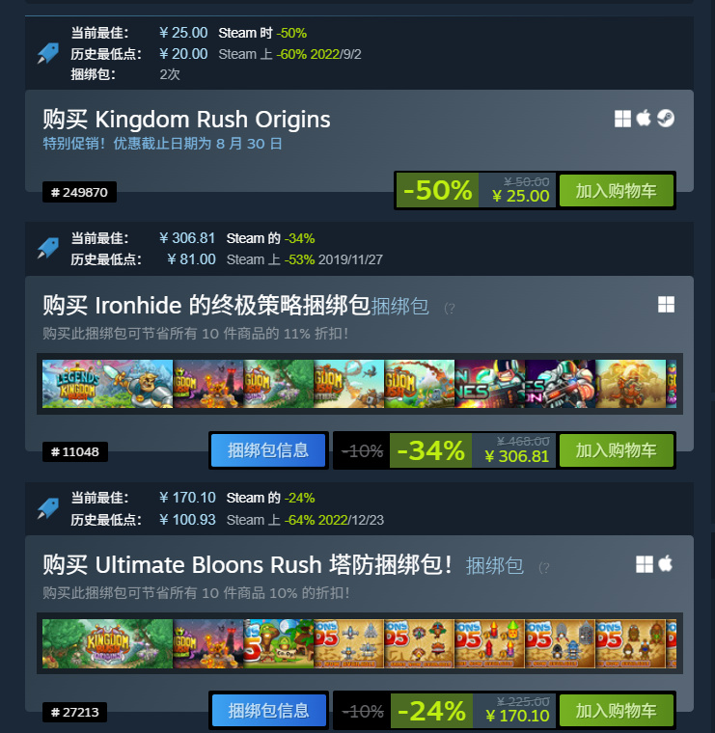
Task: Open the question mark help next to Bloons Rush bundle
Action: (x=544, y=567)
